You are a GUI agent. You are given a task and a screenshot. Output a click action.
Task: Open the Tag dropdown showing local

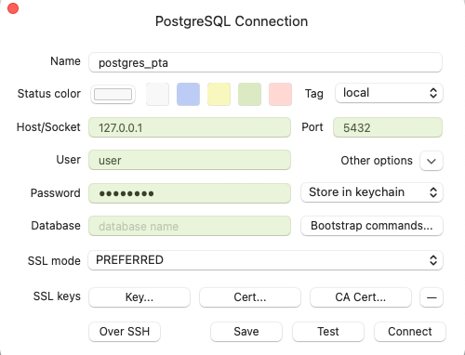pyautogui.click(x=389, y=93)
